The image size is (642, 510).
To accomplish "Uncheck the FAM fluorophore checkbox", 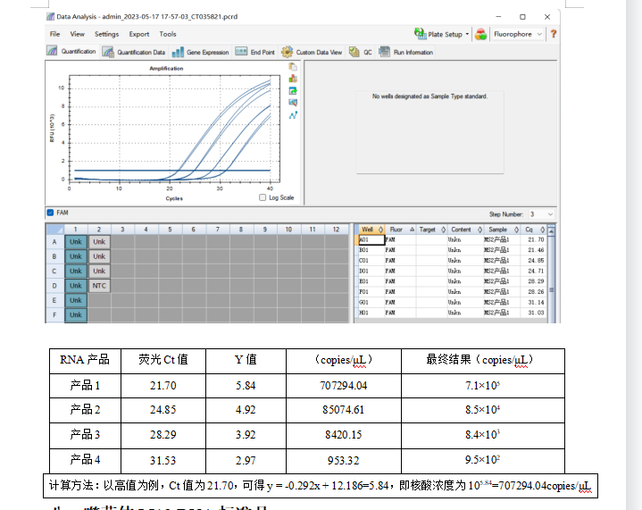I will (x=50, y=213).
